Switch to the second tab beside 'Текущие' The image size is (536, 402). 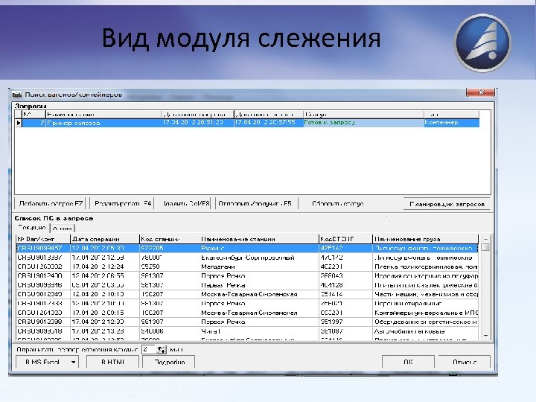[x=63, y=228]
